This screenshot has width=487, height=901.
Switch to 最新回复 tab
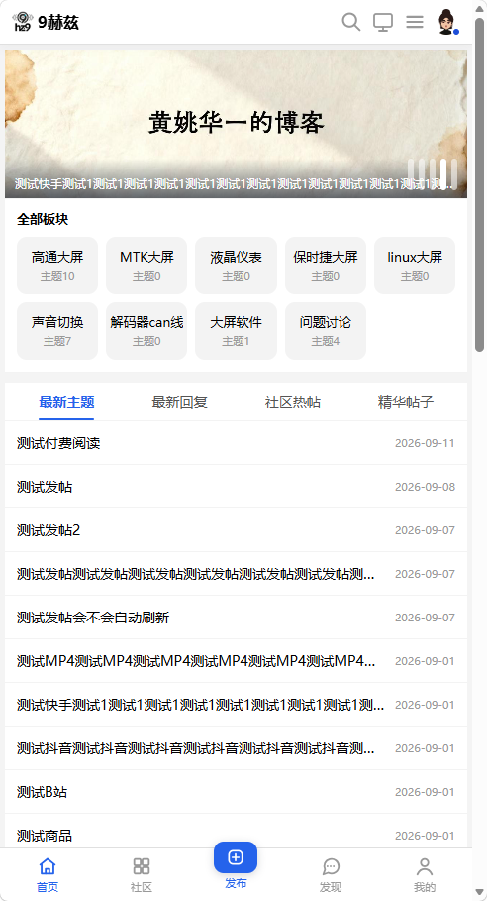[x=179, y=402]
